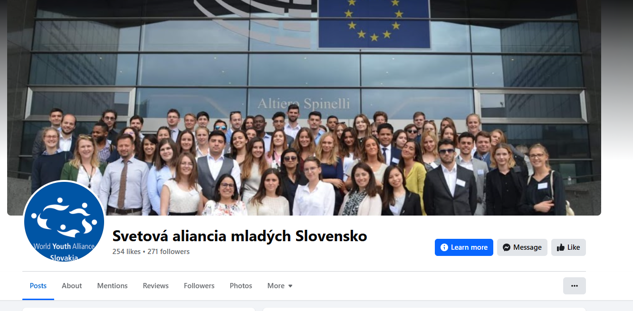Switch to the Posts tab

(38, 286)
